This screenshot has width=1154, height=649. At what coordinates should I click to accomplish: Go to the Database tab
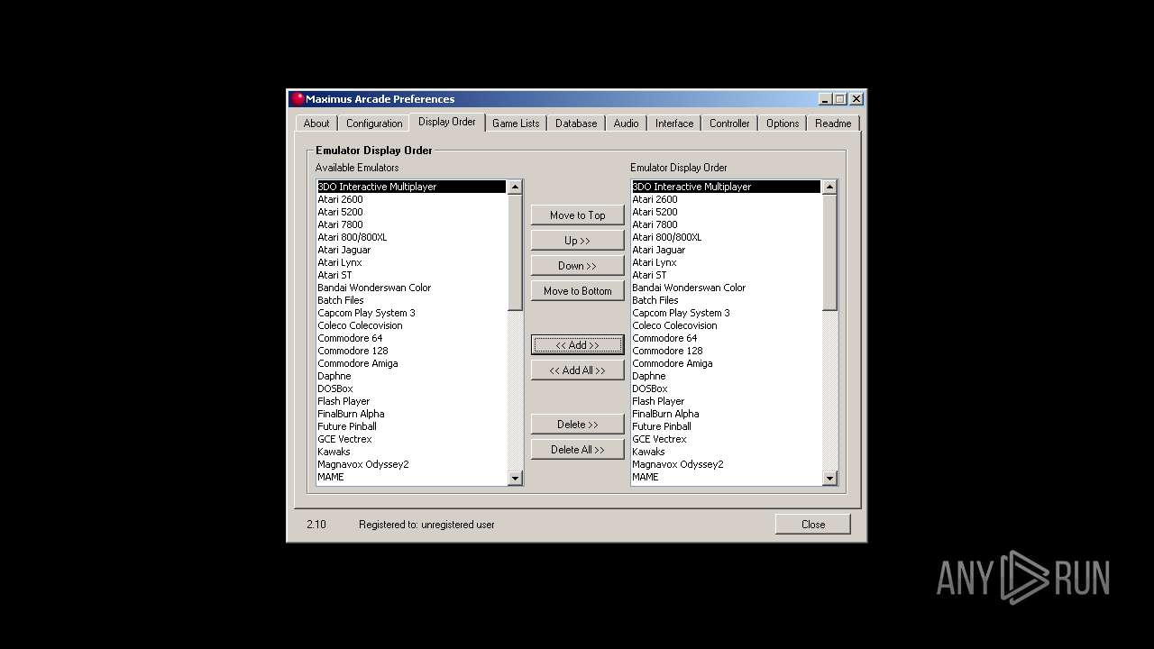[576, 123]
